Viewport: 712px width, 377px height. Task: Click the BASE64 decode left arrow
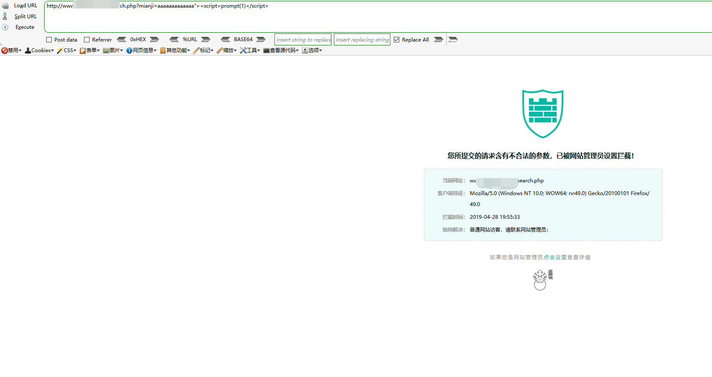225,39
